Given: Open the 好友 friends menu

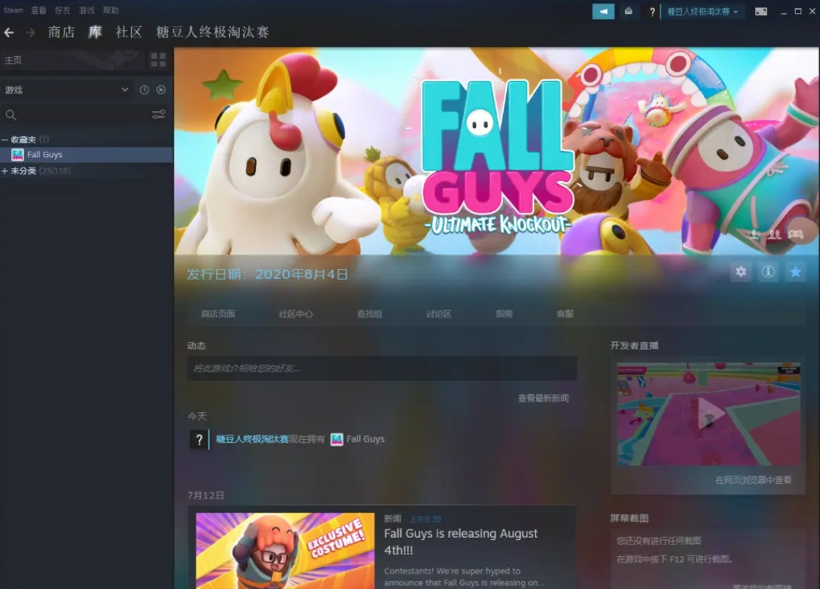Looking at the screenshot, I should [62, 10].
